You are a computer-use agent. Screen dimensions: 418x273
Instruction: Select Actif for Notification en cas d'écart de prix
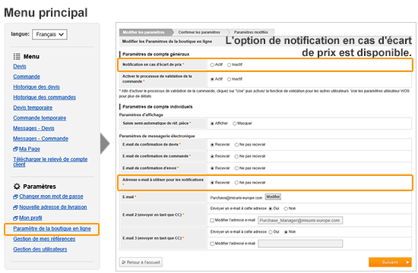212,64
